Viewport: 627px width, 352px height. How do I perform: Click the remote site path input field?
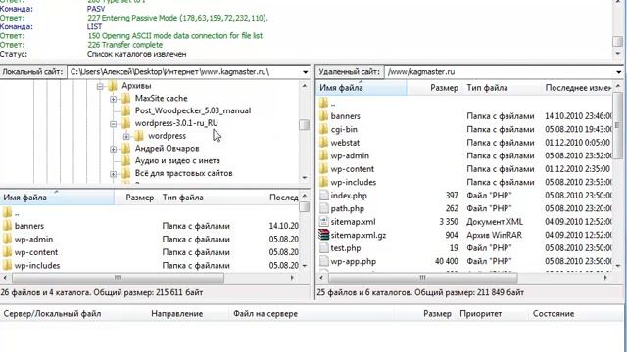[499, 72]
